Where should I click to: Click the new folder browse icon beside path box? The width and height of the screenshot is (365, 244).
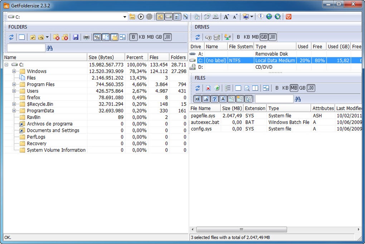tap(132, 17)
